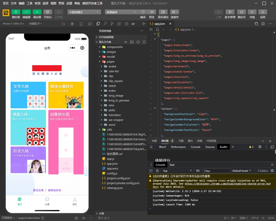Open the 小程序模式 mode dropdown
Viewport: 276px width, 221px height.
point(84,12)
